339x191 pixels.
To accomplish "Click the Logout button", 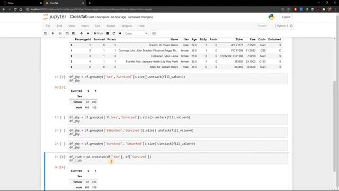I will coord(286,17).
